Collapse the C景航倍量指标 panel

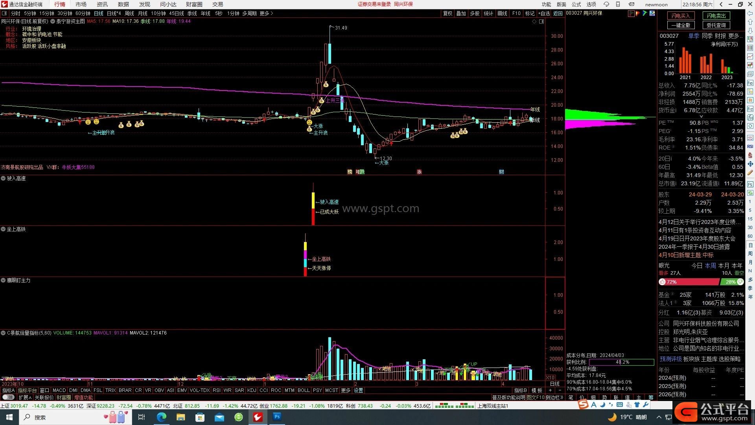pyautogui.click(x=3, y=333)
